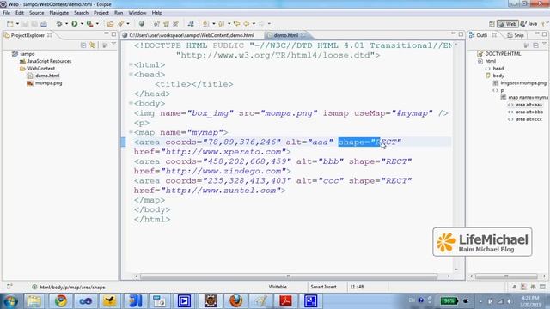Click the New file toolbar icon

(x=9, y=24)
